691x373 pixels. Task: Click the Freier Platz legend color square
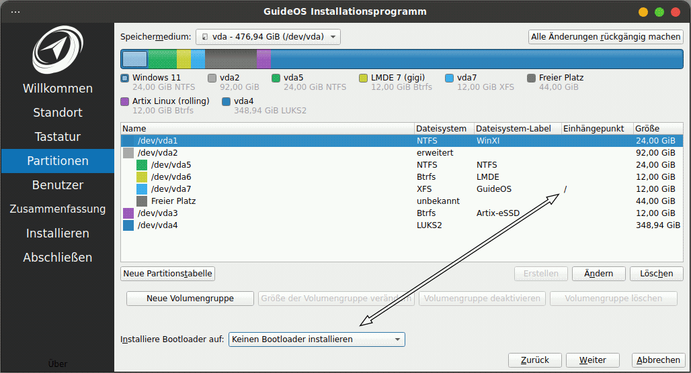point(531,78)
